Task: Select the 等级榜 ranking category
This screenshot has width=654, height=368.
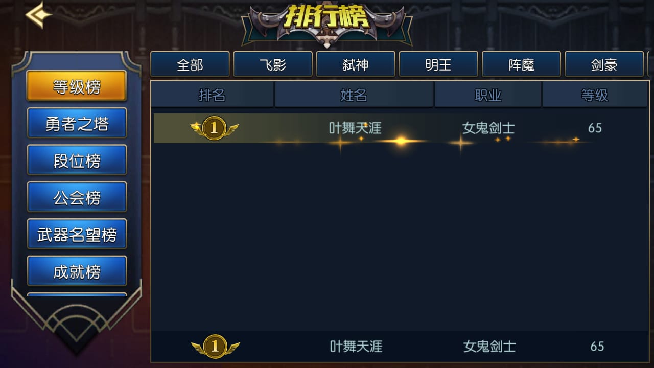Action: coord(77,86)
